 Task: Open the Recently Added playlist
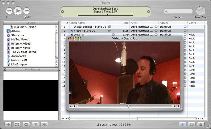click(21, 44)
